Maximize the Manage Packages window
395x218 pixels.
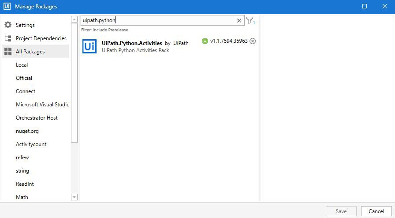pyautogui.click(x=365, y=6)
